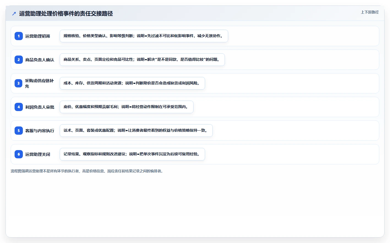This screenshot has height=243, width=390.
Task: Select step number 3 badge
Action: pos(19,83)
